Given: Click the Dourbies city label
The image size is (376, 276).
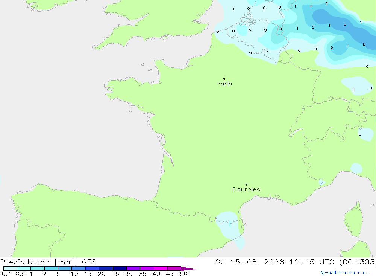Looking at the screenshot, I should click(x=246, y=189).
